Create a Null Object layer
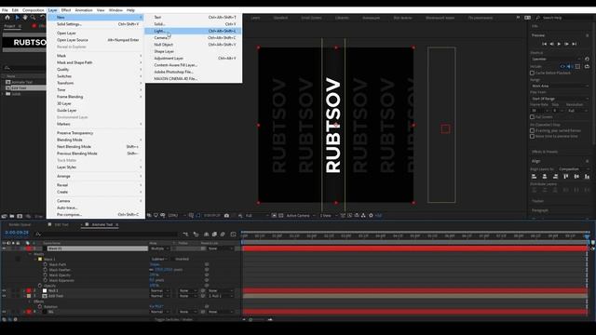 click(x=193, y=45)
